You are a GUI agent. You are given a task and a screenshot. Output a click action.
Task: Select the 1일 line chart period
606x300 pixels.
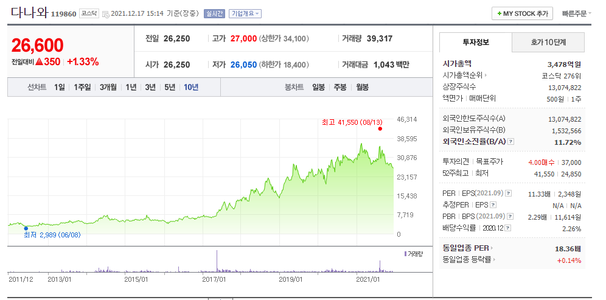pos(60,88)
